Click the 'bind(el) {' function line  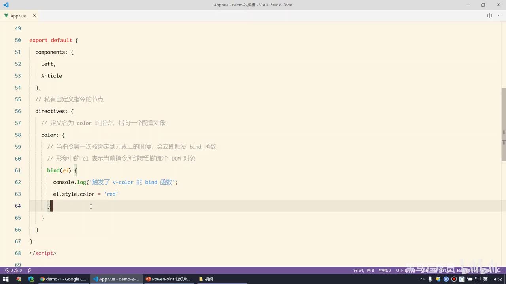(62, 170)
